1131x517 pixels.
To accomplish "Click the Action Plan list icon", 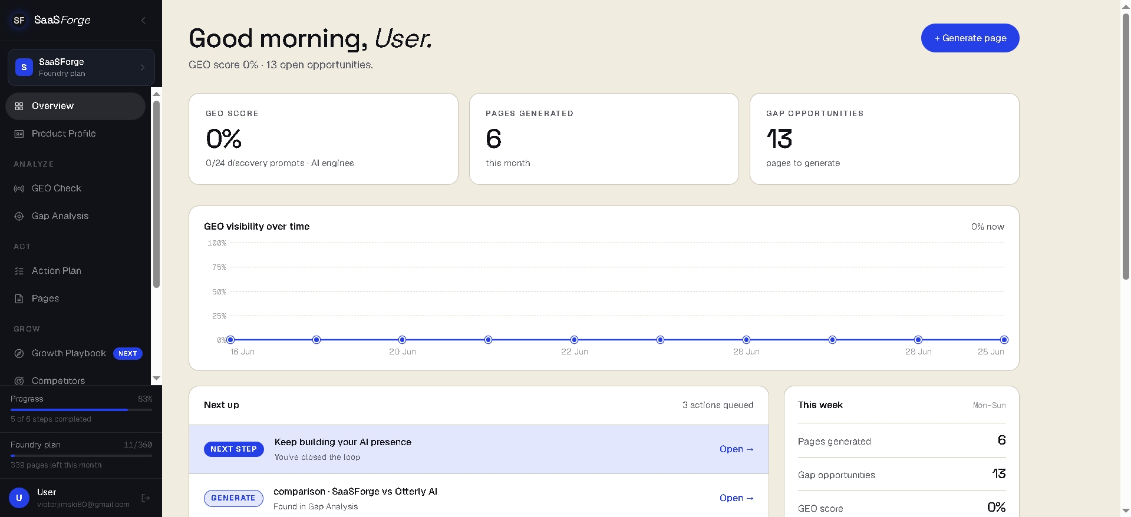I will [x=19, y=271].
